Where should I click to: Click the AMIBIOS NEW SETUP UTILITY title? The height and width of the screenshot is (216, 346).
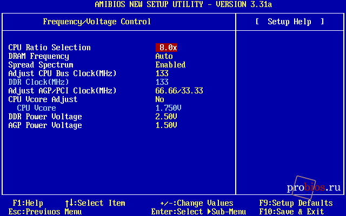183,4
